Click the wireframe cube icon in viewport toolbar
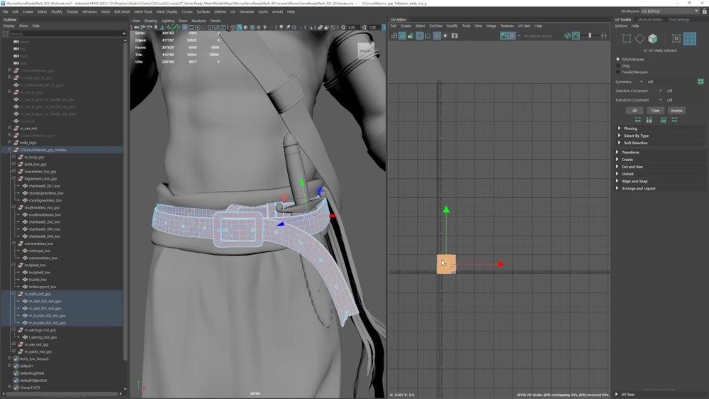The width and height of the screenshot is (709, 399). pos(233,27)
